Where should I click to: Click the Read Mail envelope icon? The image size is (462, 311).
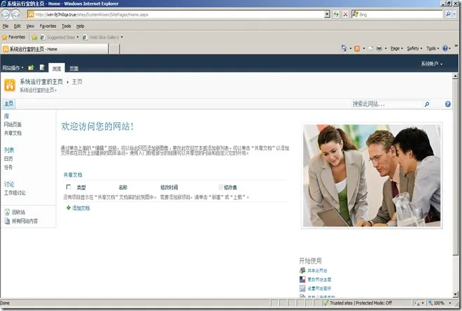371,48
